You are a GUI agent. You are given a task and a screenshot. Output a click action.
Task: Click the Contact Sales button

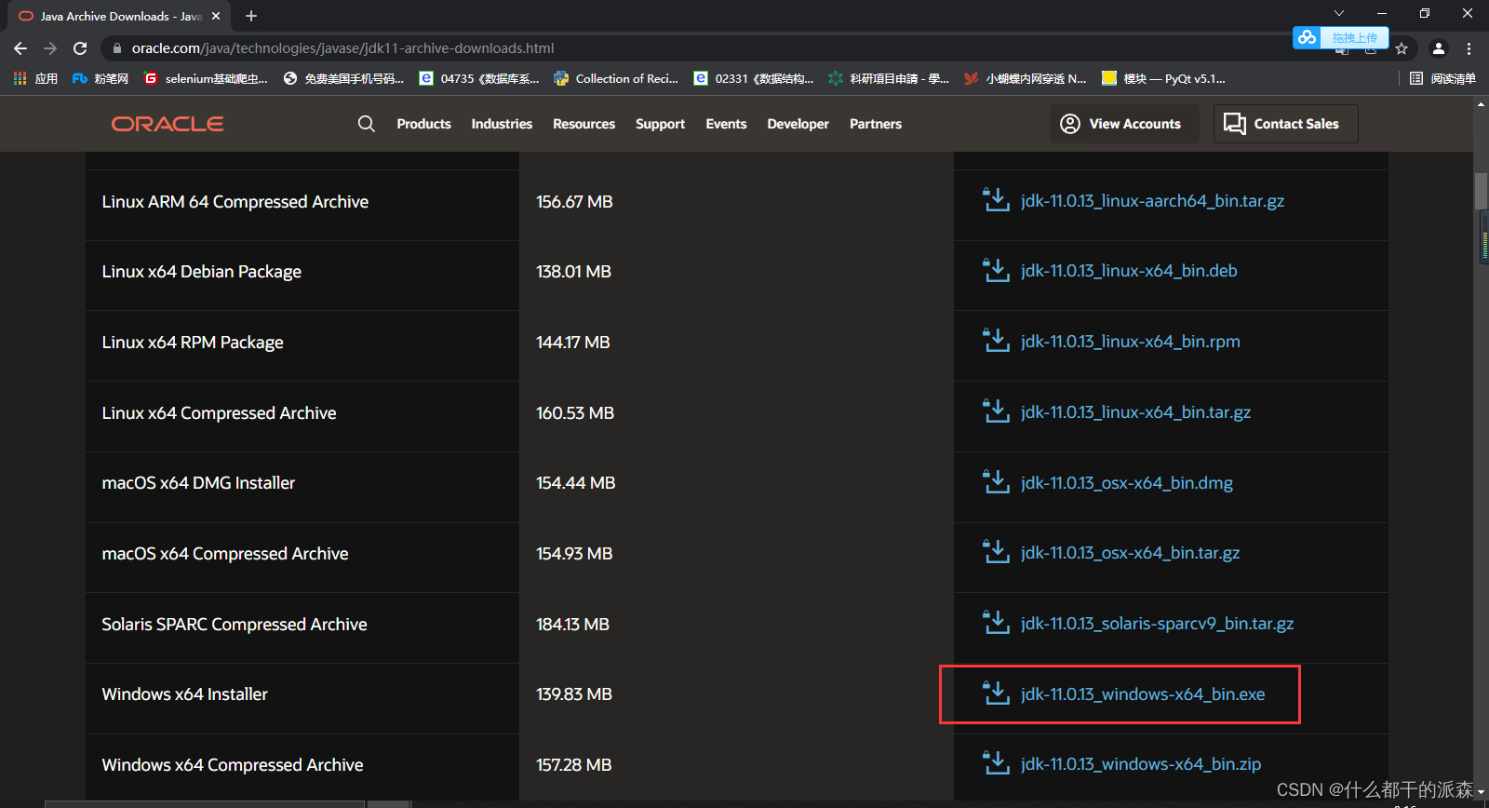coord(1285,124)
